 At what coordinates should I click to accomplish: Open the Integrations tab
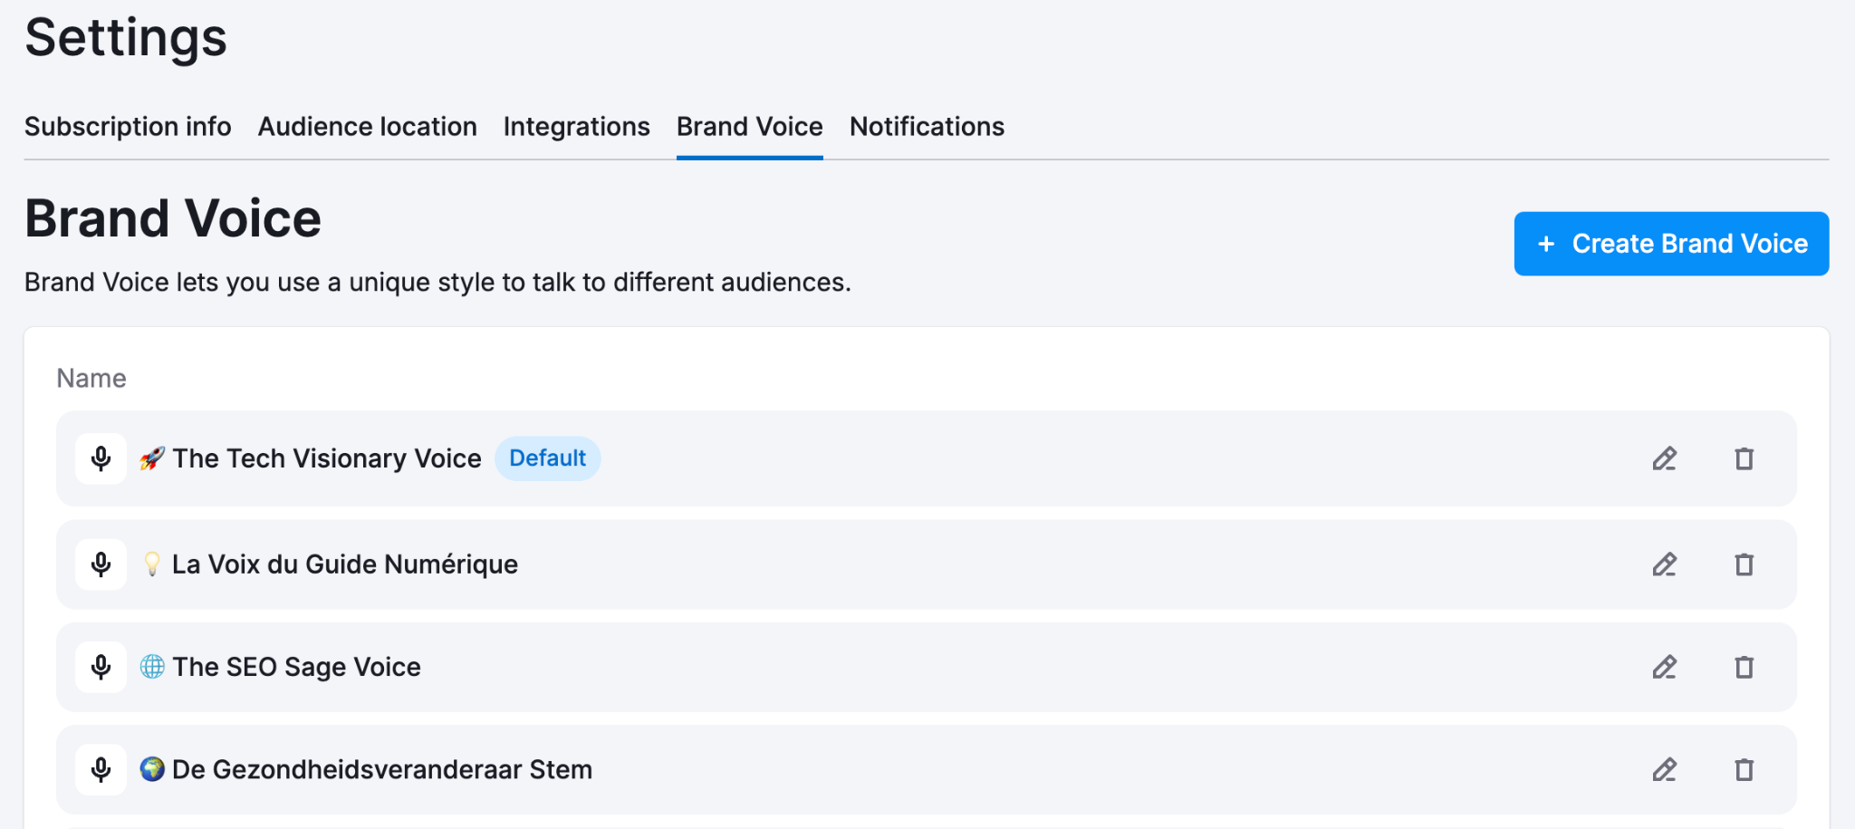576,127
